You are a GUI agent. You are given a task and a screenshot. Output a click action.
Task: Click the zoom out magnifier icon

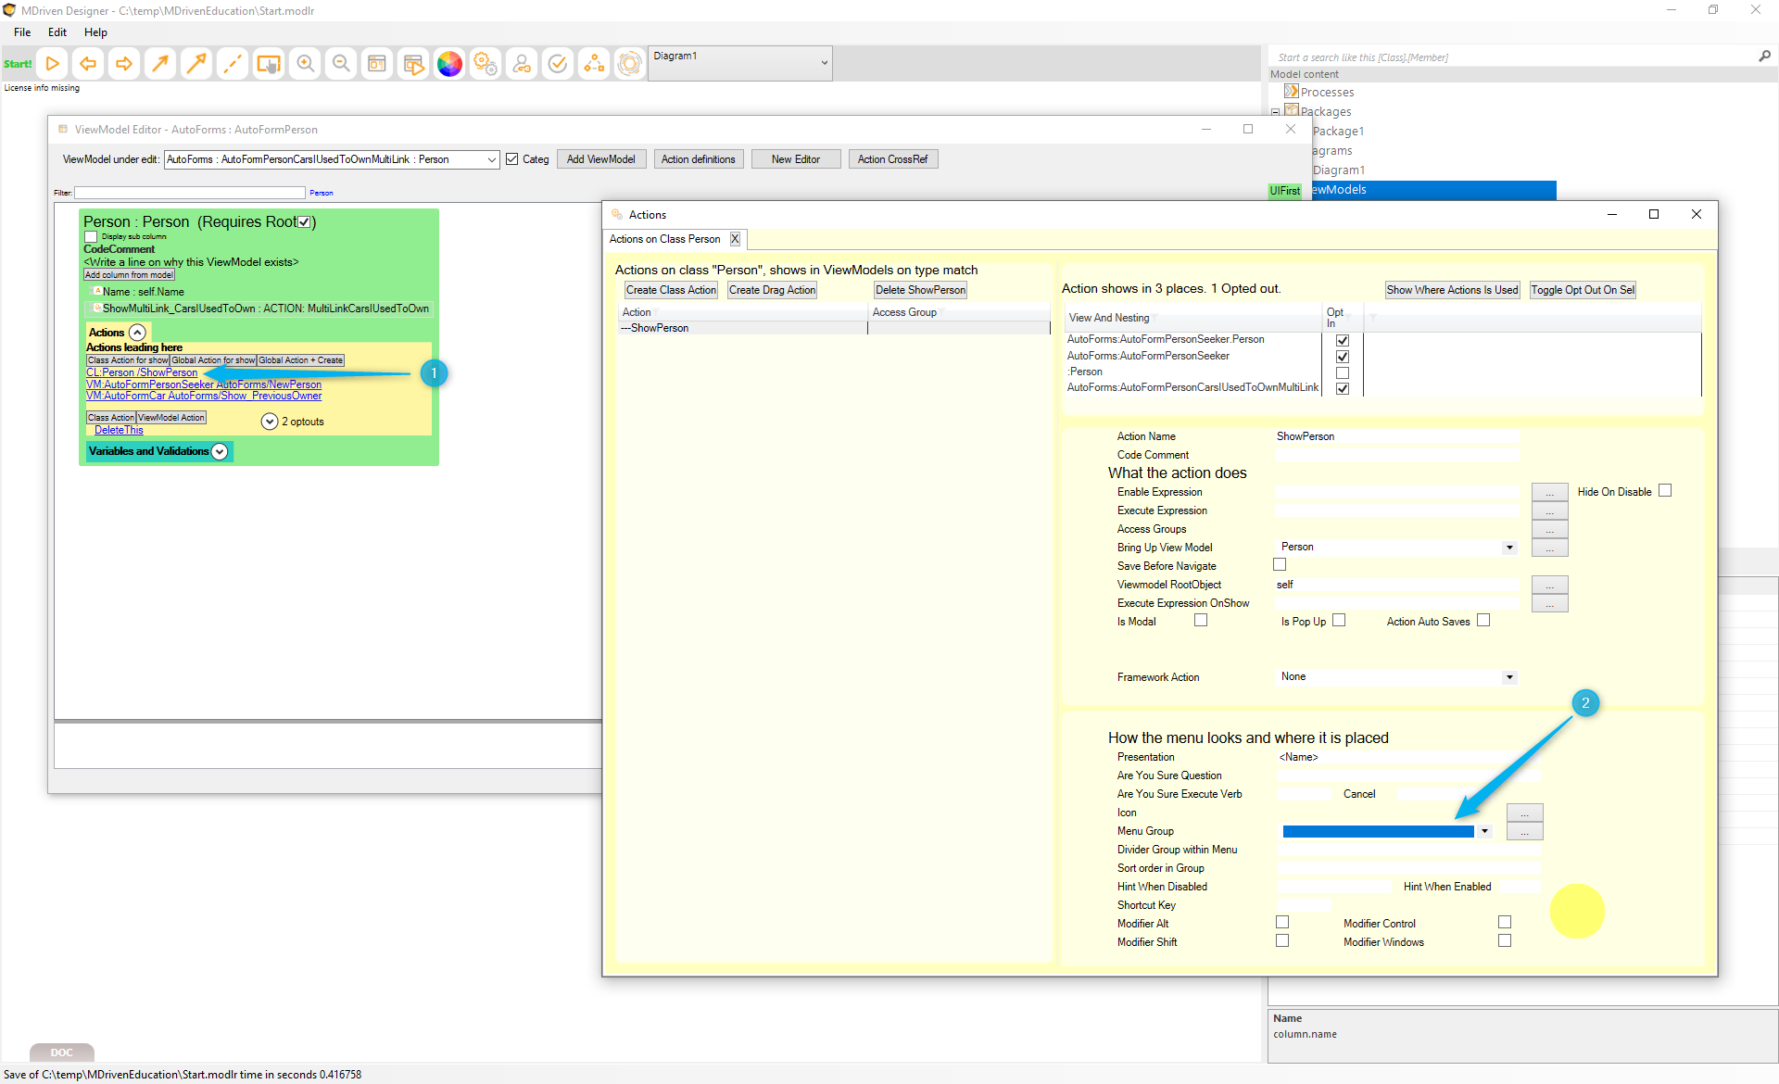click(x=341, y=64)
